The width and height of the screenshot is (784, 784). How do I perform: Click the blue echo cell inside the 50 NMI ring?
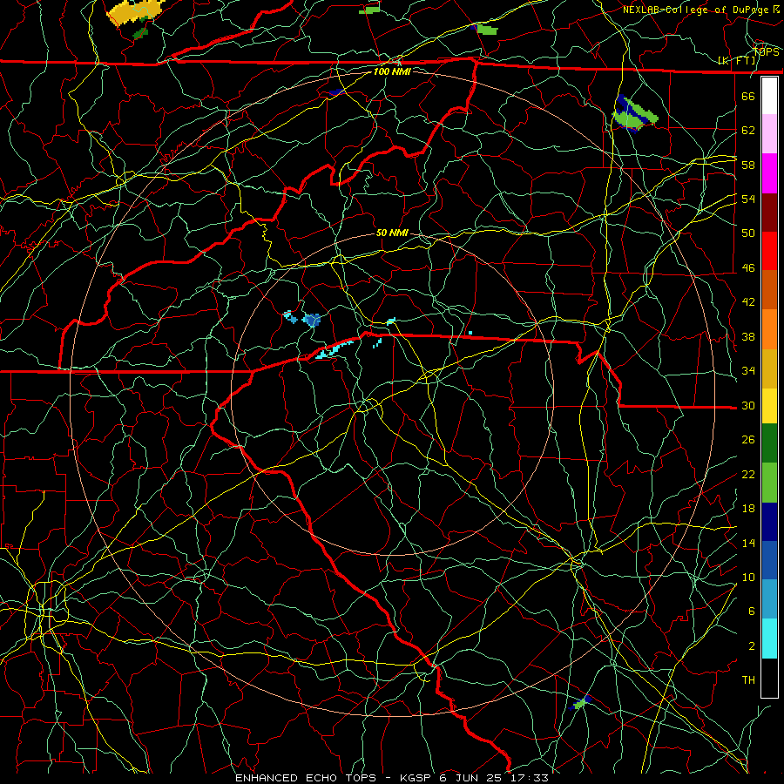click(312, 320)
